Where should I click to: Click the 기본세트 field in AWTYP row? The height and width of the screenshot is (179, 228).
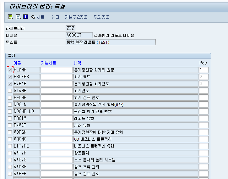[x=57, y=153]
